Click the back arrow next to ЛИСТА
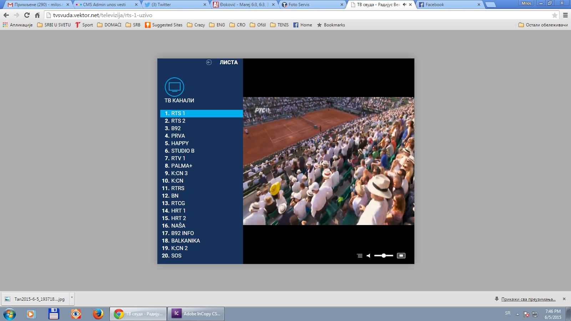Image resolution: width=571 pixels, height=321 pixels. coord(209,62)
